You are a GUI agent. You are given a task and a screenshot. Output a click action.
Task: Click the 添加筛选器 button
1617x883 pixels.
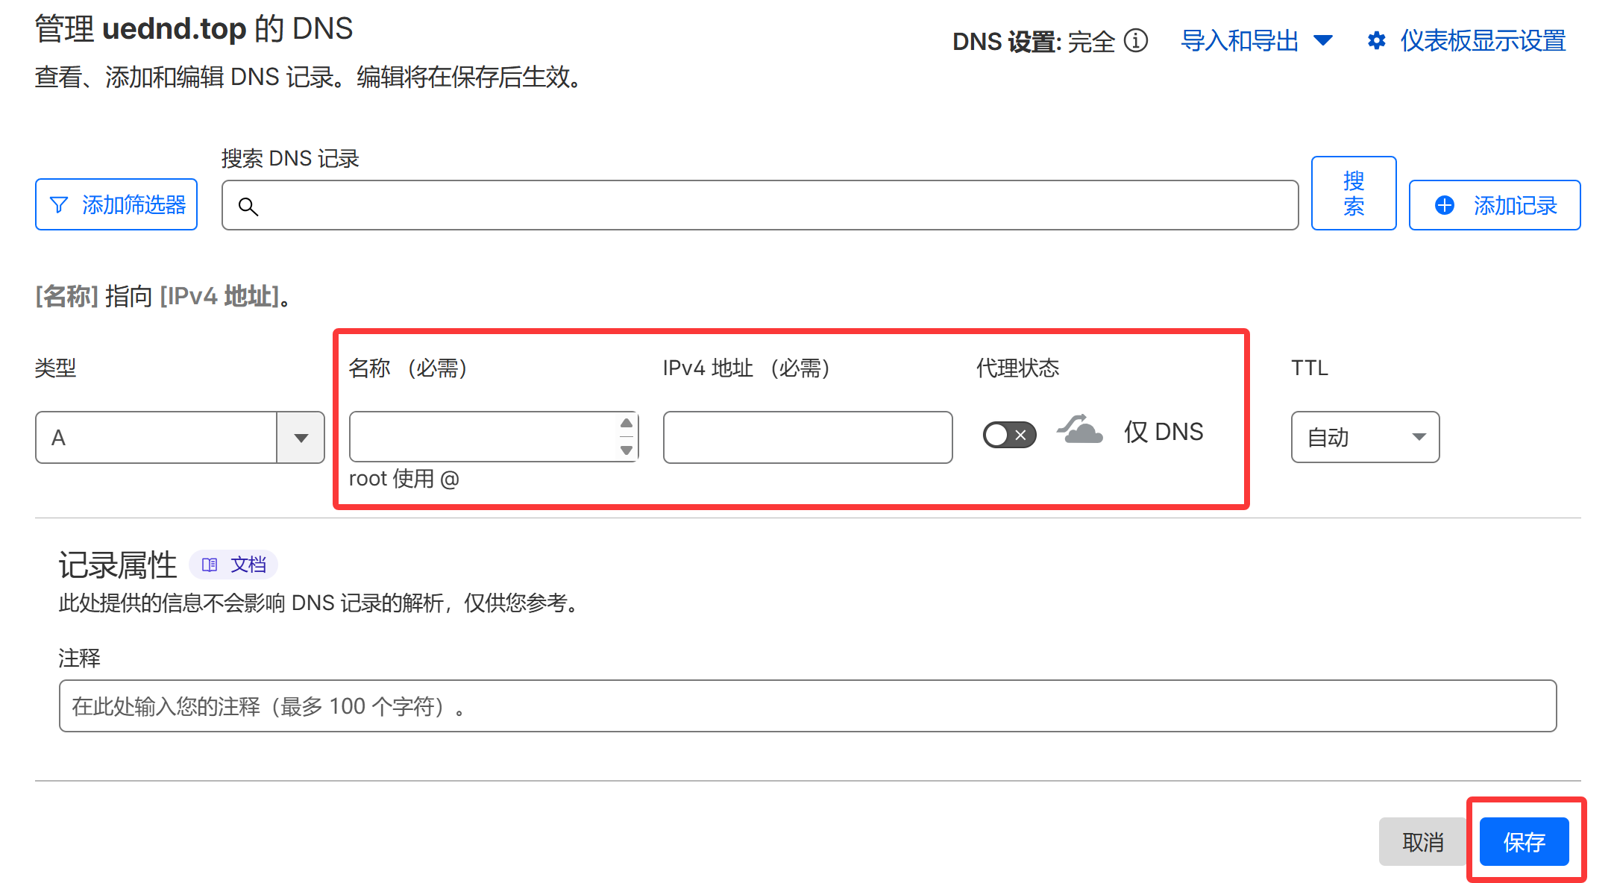(116, 204)
